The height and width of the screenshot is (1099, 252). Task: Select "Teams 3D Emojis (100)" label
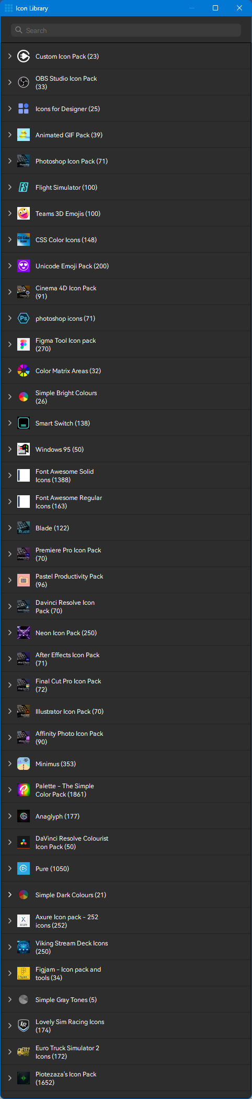tap(68, 213)
